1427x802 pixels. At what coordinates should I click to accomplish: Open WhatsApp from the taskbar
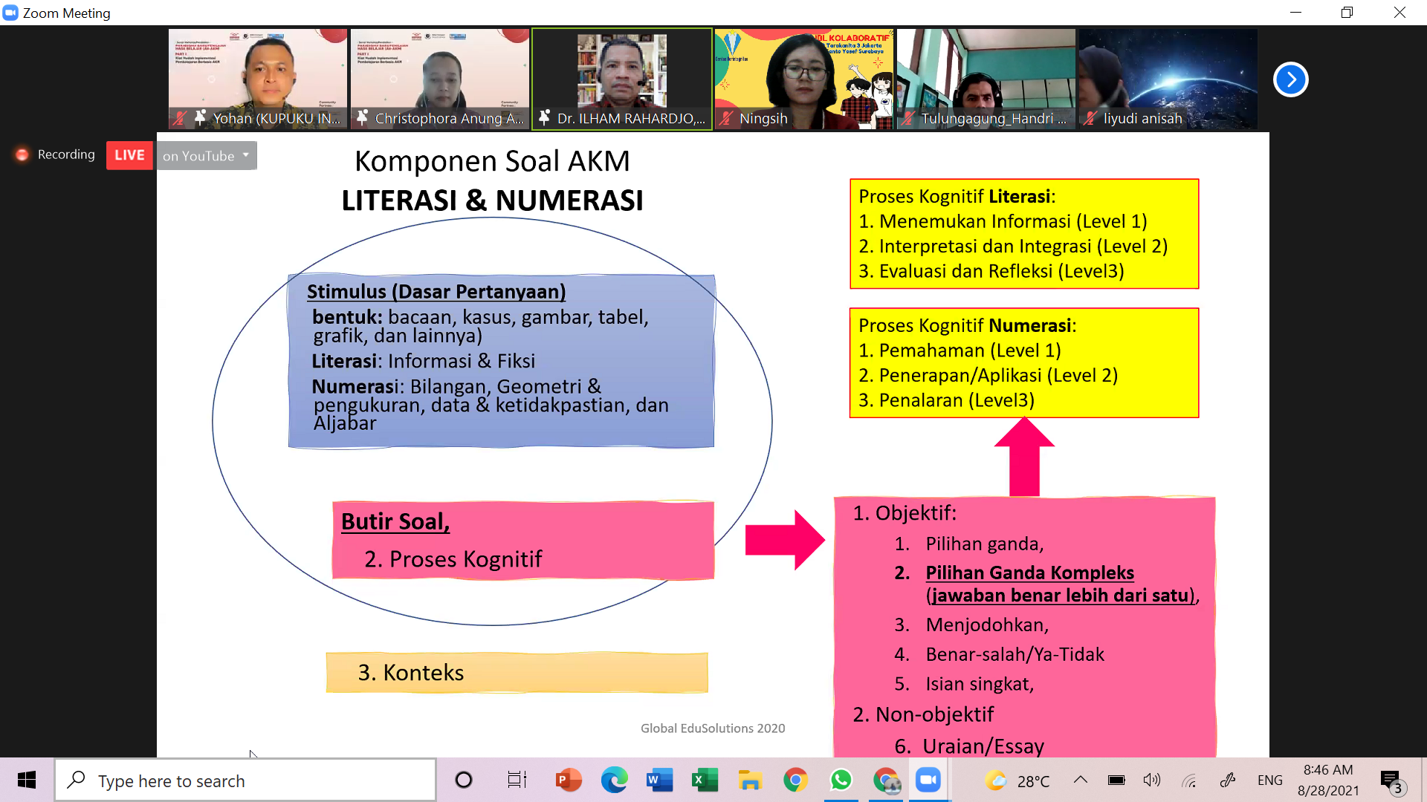pyautogui.click(x=841, y=780)
